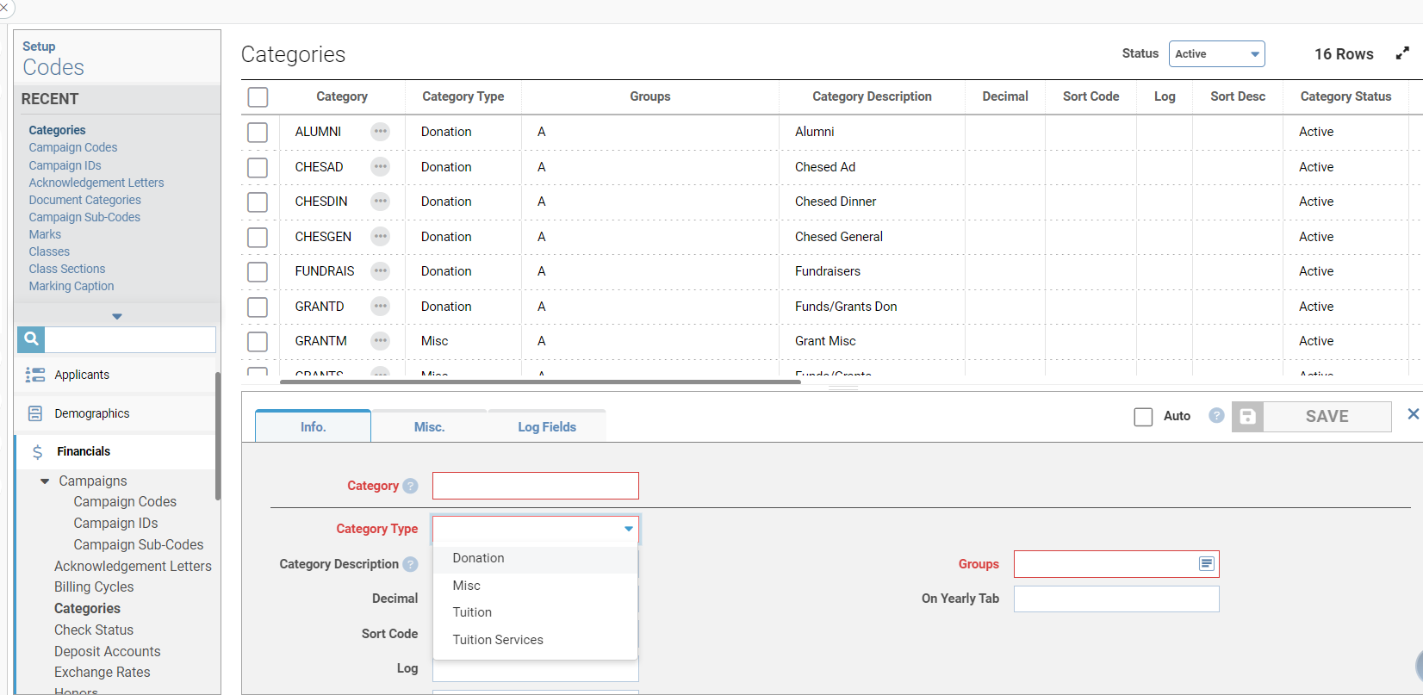This screenshot has width=1423, height=695.
Task: Check the FUNDRAIS row checkbox
Action: click(258, 271)
